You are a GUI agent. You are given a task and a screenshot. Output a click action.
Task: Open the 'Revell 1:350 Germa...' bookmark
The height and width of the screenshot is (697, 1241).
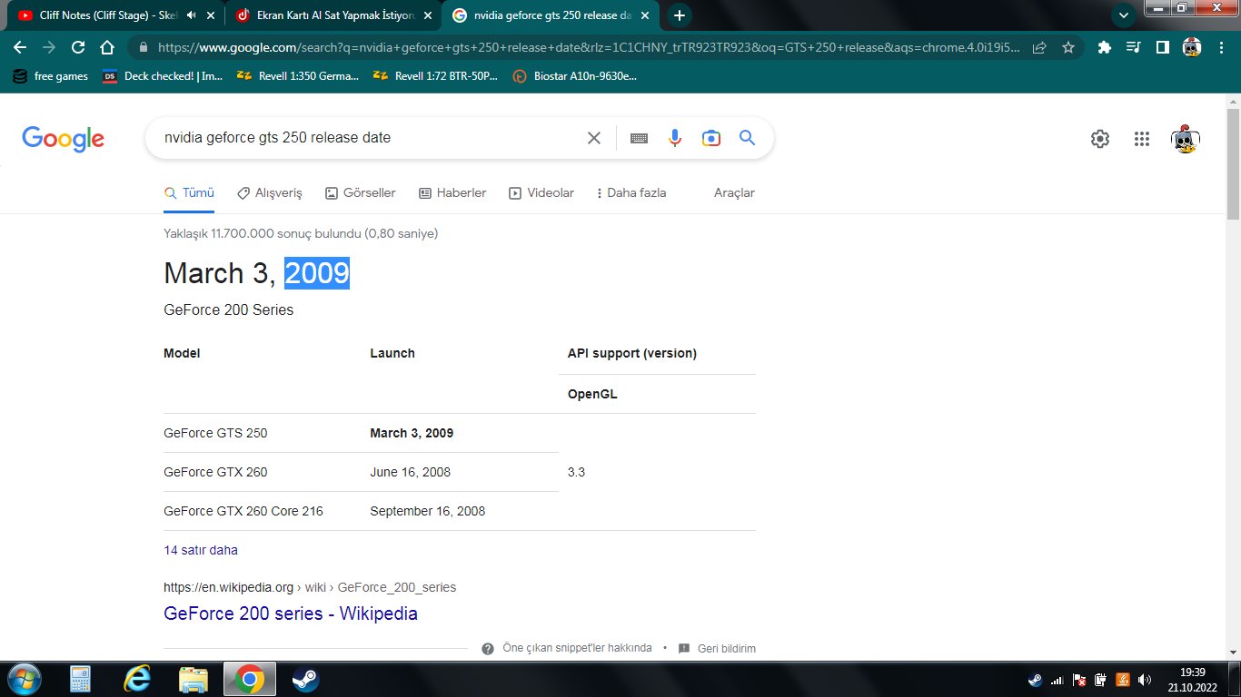pos(298,76)
